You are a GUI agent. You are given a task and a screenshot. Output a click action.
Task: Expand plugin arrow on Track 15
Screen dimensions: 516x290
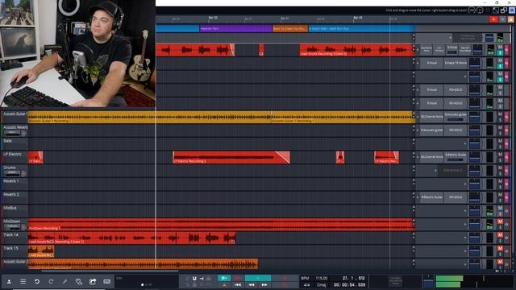tap(465, 251)
